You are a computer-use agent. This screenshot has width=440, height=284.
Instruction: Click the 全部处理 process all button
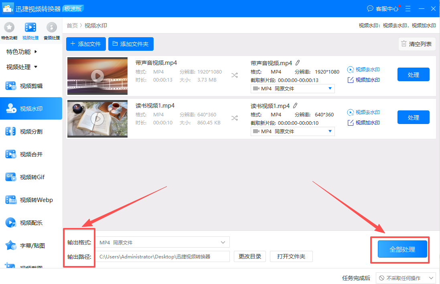(403, 248)
